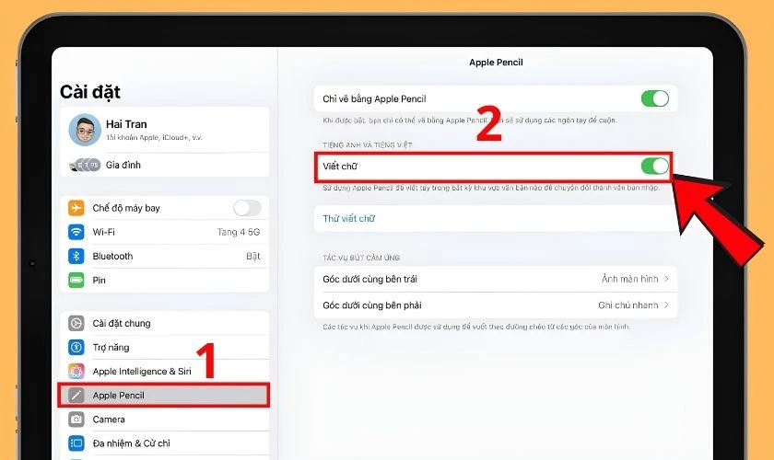Tap the airplane mode icon
This screenshot has height=460, width=774.
[76, 208]
